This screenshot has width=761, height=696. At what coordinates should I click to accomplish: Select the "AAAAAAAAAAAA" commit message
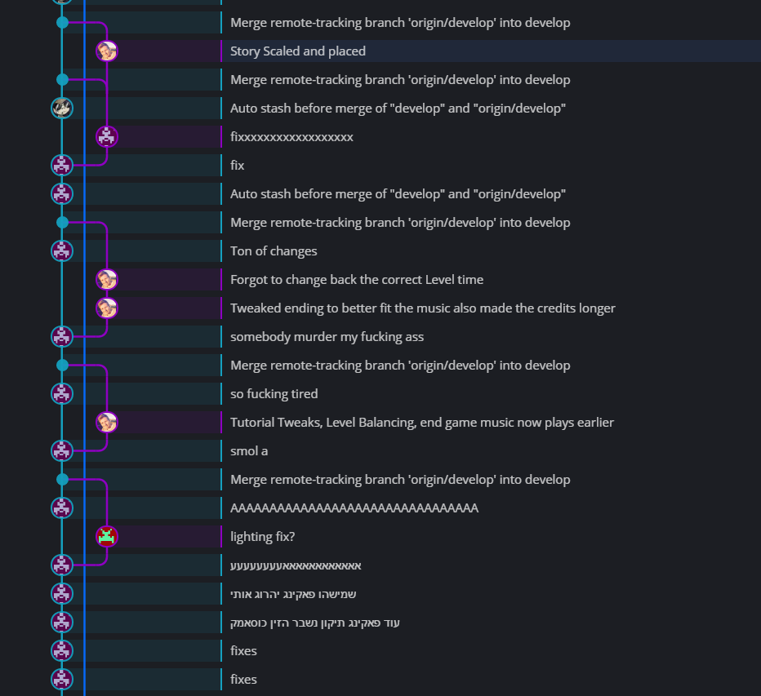click(x=354, y=508)
